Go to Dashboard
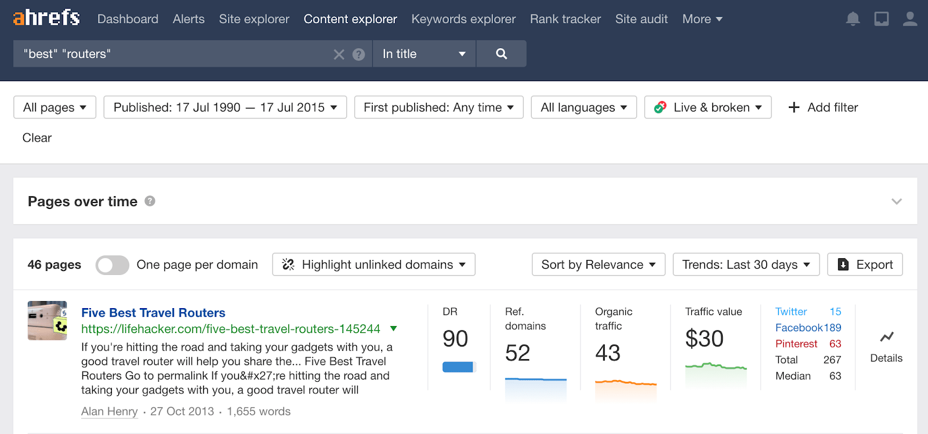The height and width of the screenshot is (434, 928). (128, 19)
